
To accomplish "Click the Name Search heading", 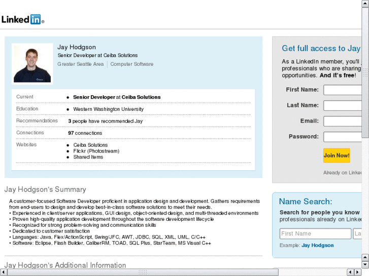I will (306, 202).
